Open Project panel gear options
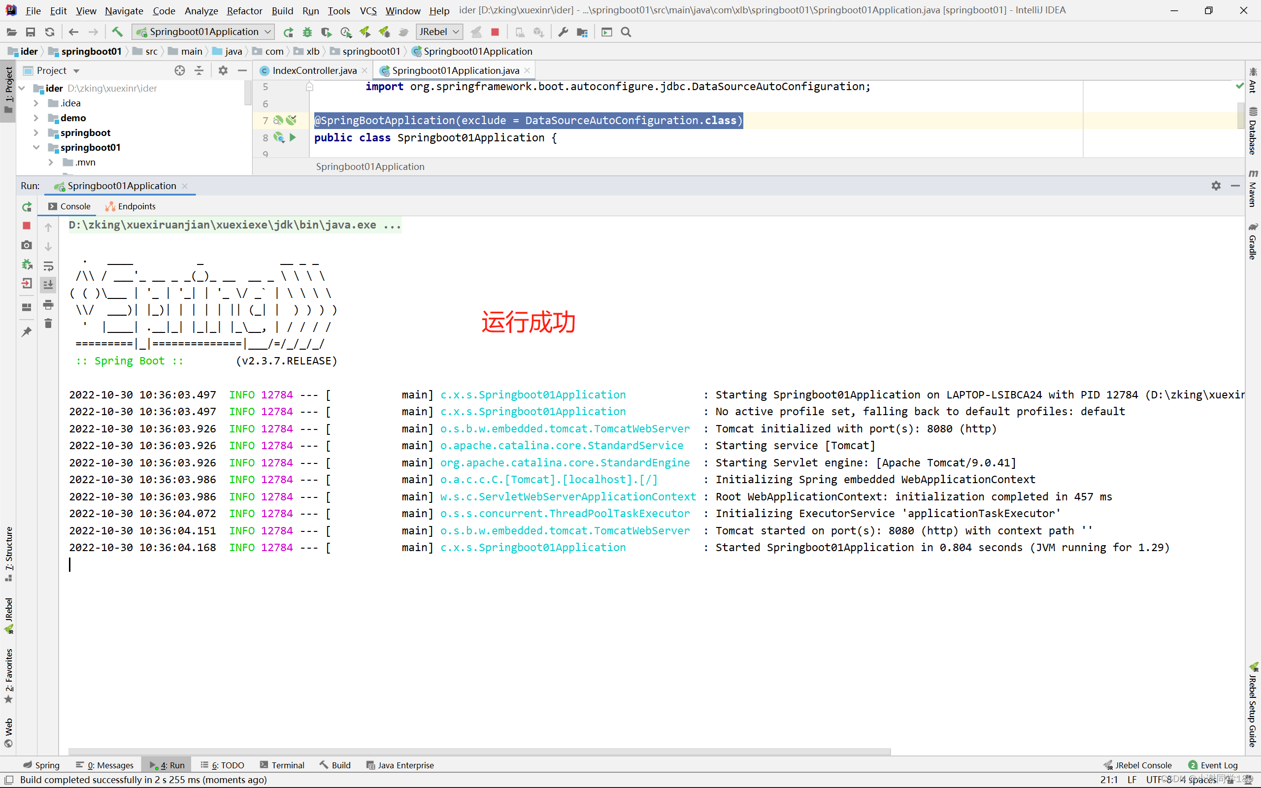 223,70
